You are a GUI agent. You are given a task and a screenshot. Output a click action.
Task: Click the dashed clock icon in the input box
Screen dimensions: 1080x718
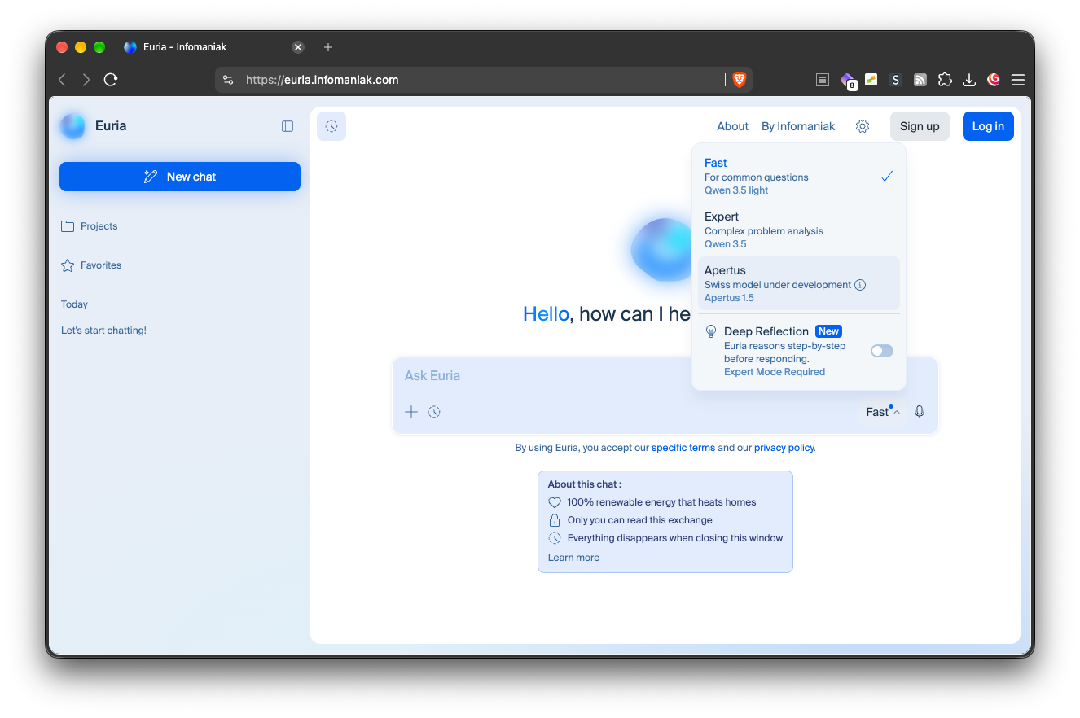434,412
